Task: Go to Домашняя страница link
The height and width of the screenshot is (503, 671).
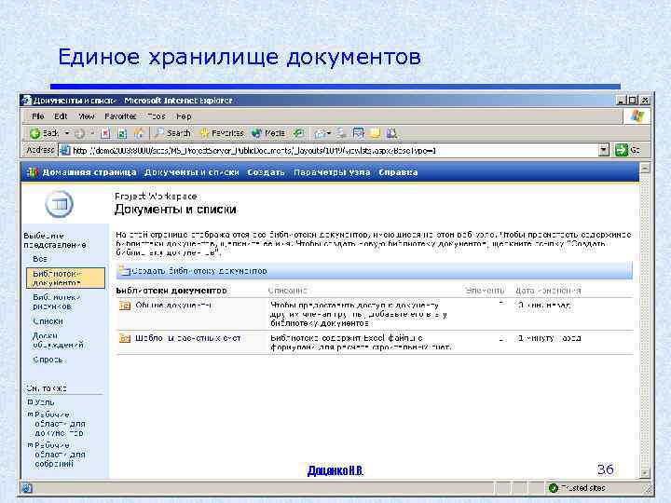Action: coord(89,172)
